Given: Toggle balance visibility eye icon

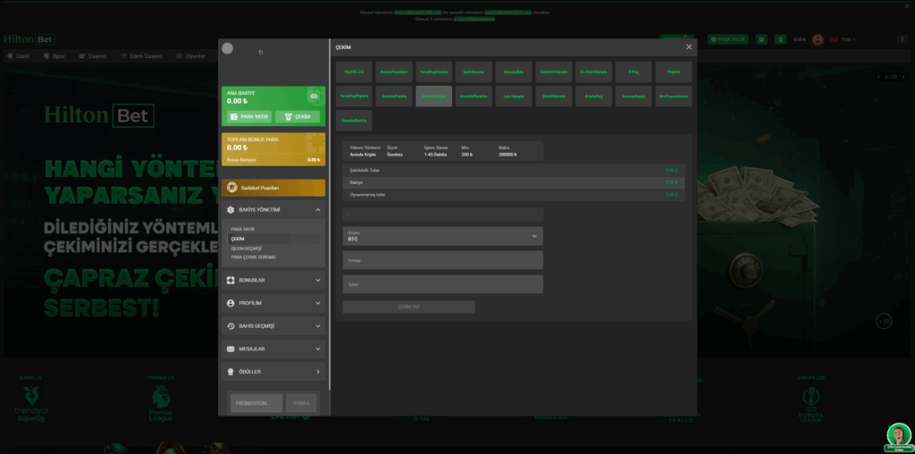Looking at the screenshot, I should pyautogui.click(x=313, y=97).
